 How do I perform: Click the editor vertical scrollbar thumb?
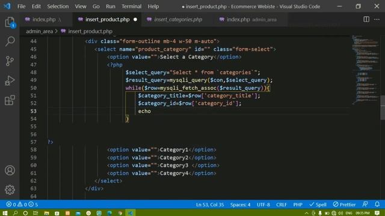click(x=383, y=107)
